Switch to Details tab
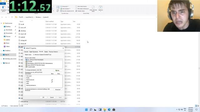Image resolution: width=200 pixels, height=112 pixels. click(x=46, y=52)
